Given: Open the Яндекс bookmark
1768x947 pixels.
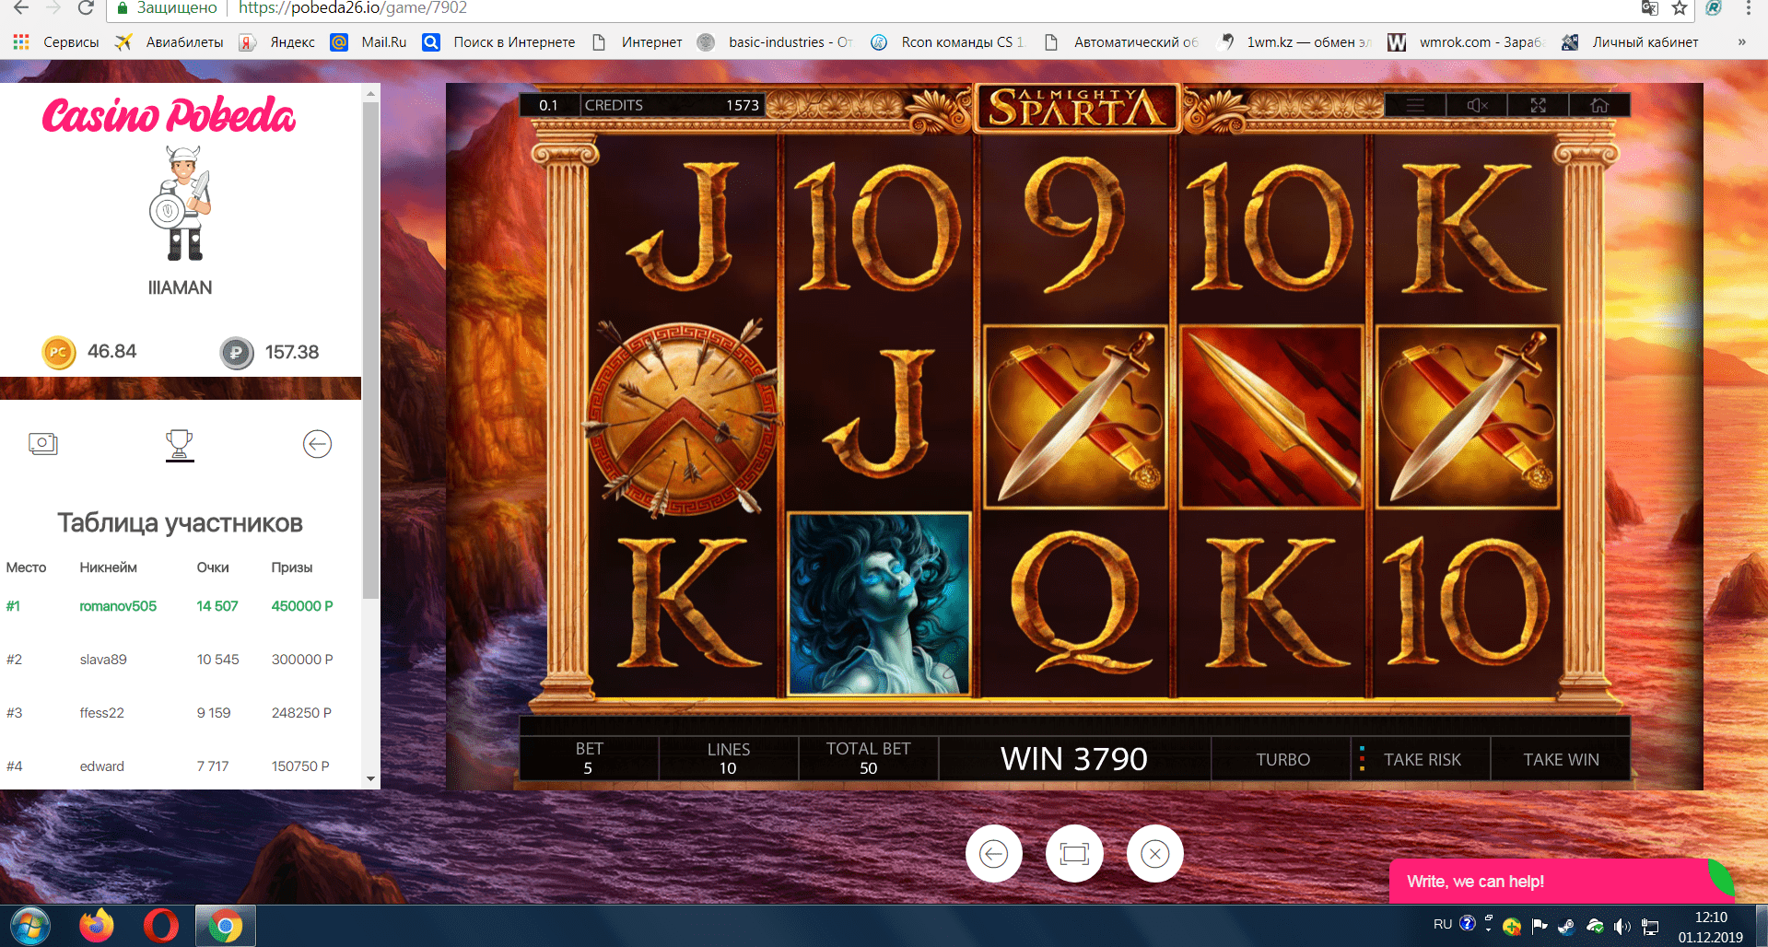Looking at the screenshot, I should (x=277, y=42).
